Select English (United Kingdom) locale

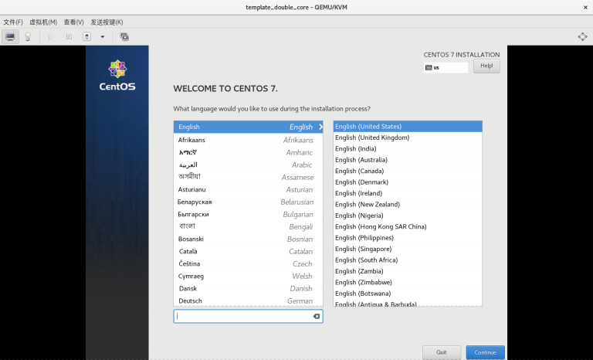point(408,138)
